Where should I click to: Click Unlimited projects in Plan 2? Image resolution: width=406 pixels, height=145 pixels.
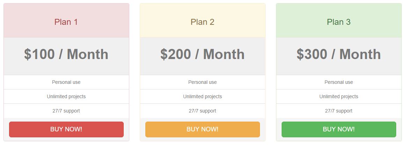coord(203,96)
